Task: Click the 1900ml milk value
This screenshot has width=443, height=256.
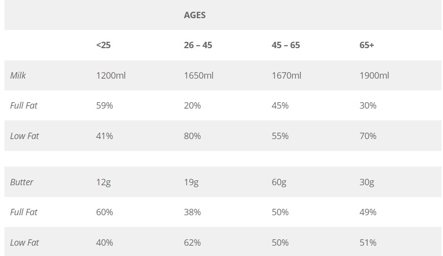Action: [374, 76]
